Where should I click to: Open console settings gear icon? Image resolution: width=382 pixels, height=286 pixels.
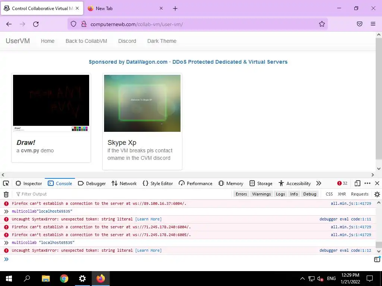(x=377, y=194)
